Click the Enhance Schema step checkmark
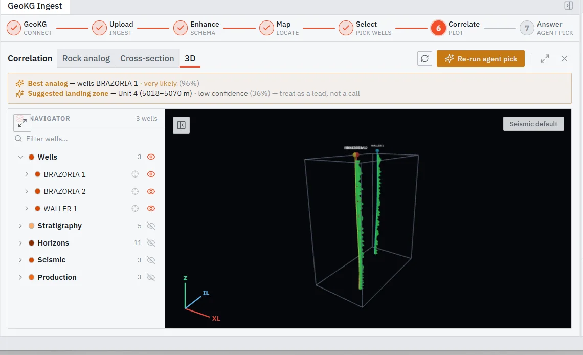The image size is (583, 355). 181,28
